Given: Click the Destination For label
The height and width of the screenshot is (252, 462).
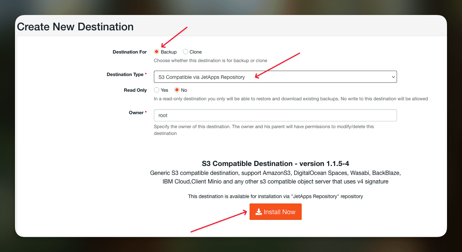Looking at the screenshot, I should pos(130,52).
